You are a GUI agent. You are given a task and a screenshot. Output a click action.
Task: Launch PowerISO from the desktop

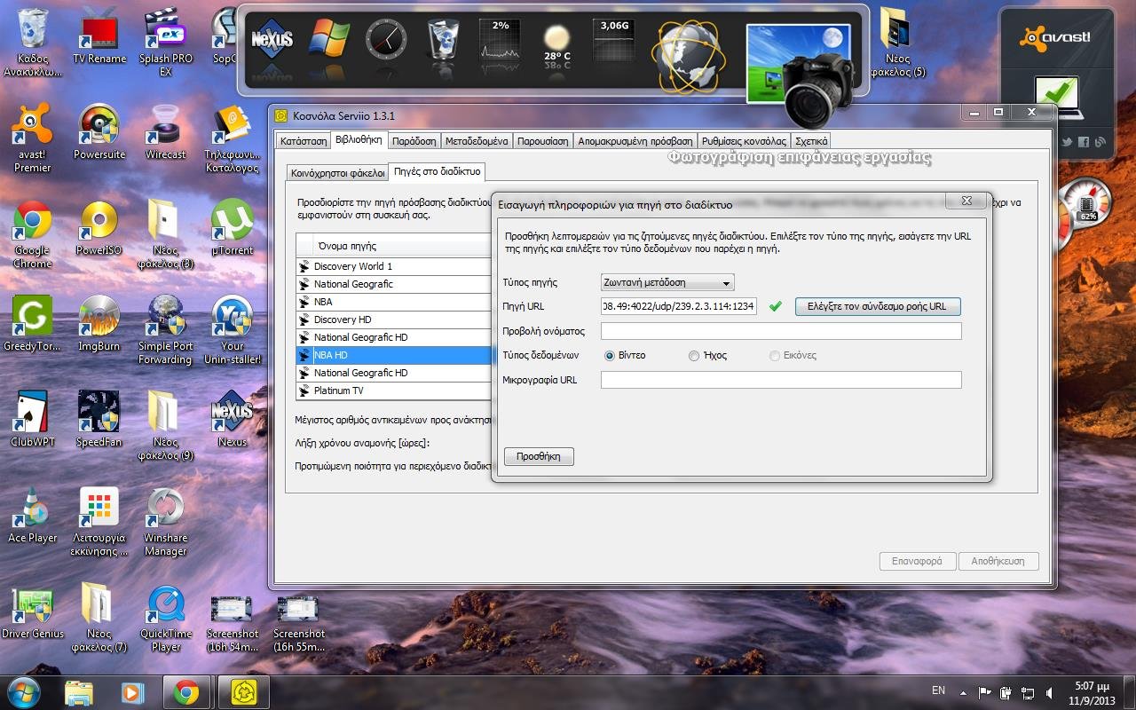(99, 227)
